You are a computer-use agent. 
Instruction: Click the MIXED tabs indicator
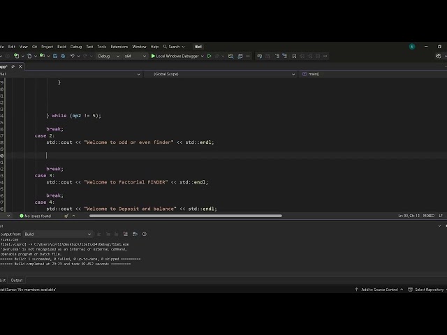(428, 216)
